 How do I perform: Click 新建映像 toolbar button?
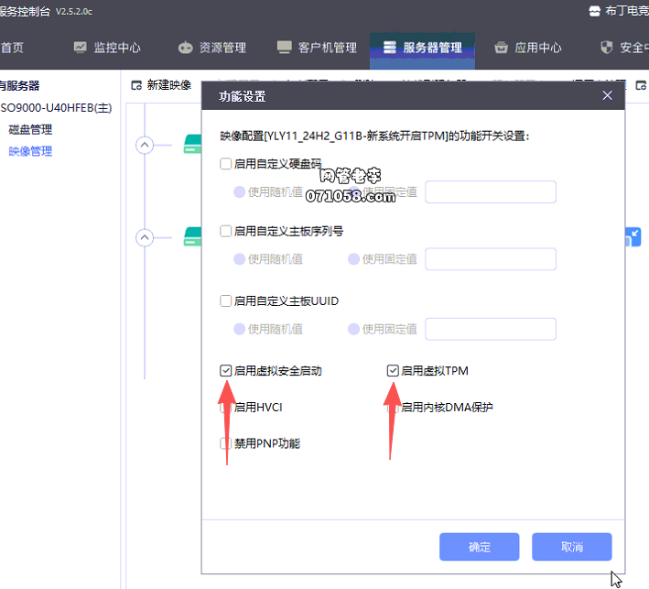161,85
